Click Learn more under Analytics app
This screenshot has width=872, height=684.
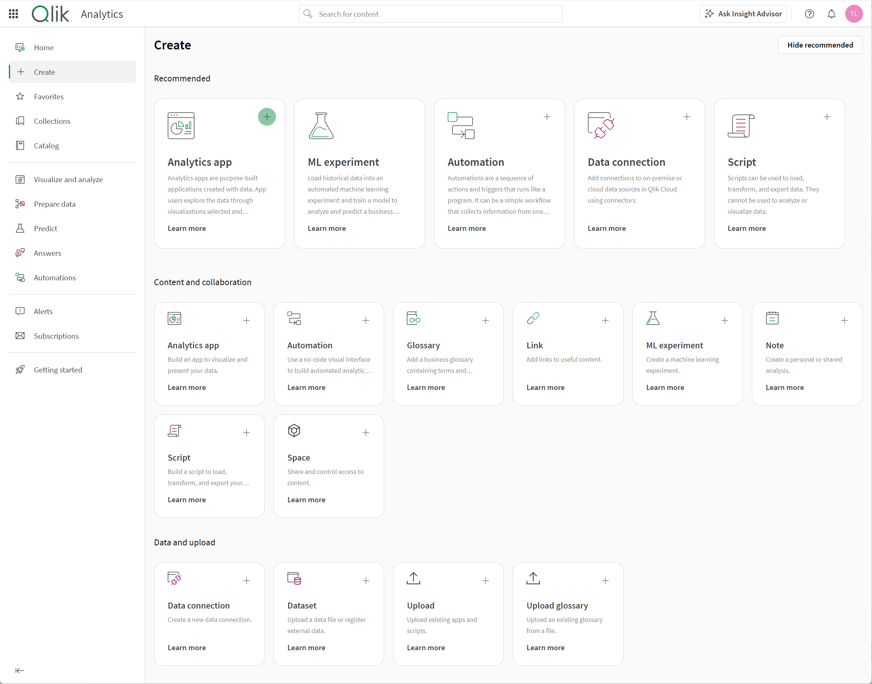click(x=187, y=228)
